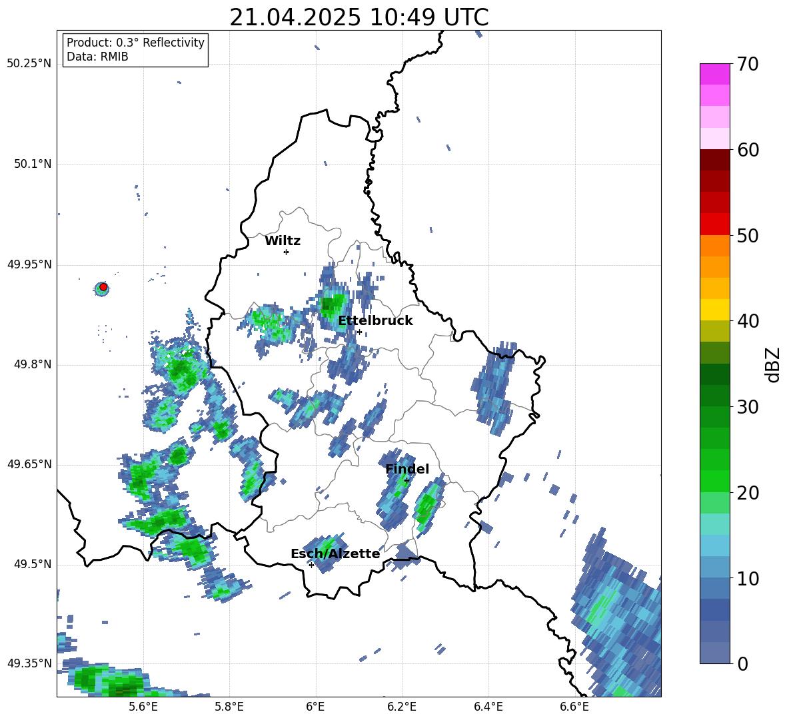Click the colorbar 0 tick label
The height and width of the screenshot is (720, 789).
[x=742, y=664]
